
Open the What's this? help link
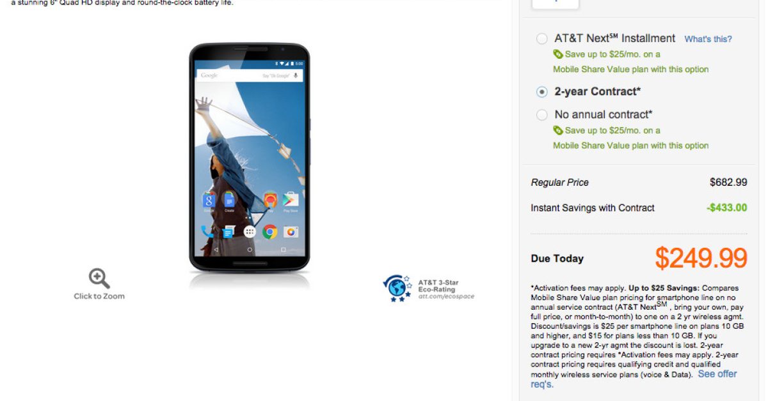pyautogui.click(x=708, y=39)
